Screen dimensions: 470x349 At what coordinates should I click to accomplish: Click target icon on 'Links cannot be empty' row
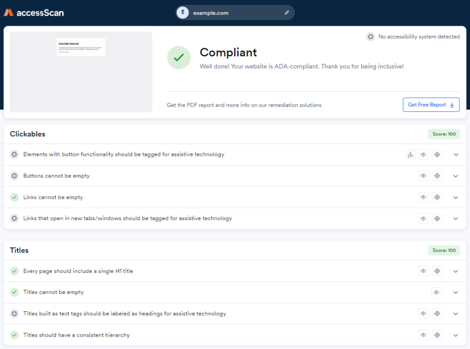point(437,197)
